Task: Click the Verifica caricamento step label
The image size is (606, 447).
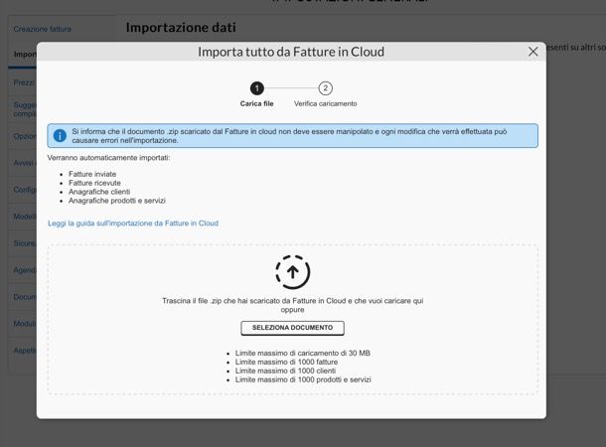Action: tap(326, 103)
